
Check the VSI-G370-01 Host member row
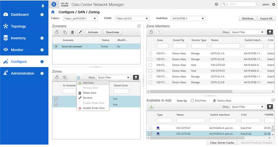pos(150,70)
